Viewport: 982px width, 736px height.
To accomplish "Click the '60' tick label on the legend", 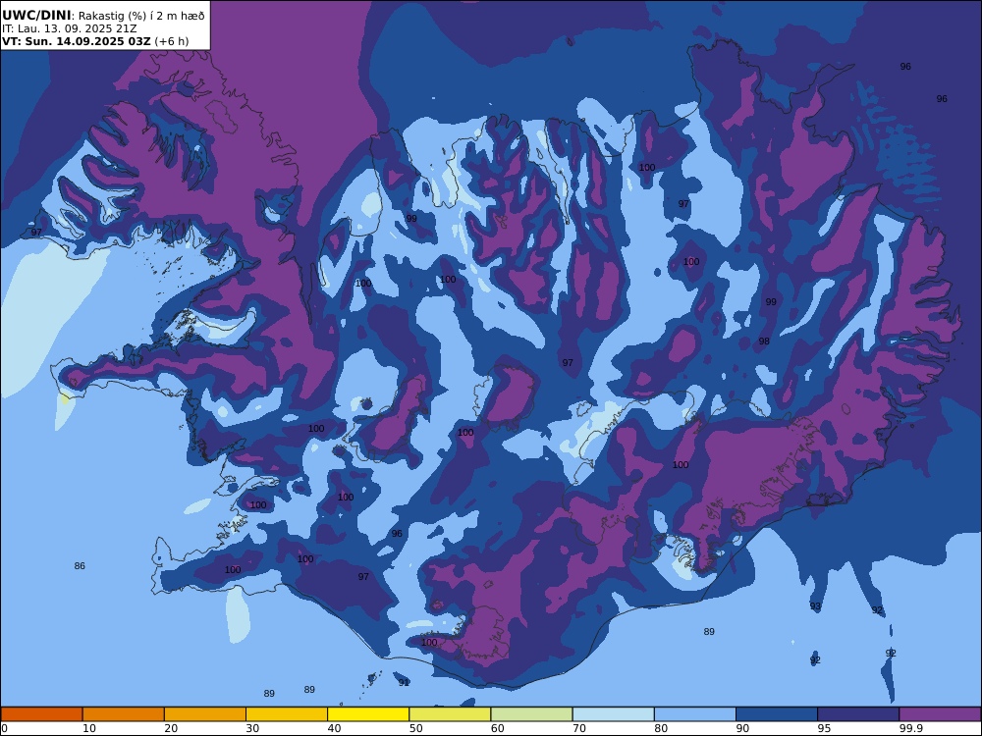I will coord(497,728).
